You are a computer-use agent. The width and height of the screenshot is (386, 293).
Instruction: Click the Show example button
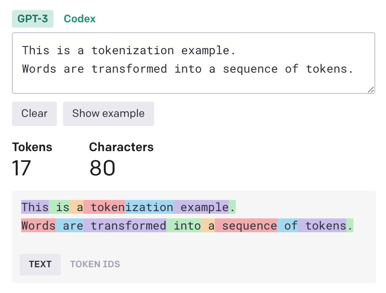(x=108, y=114)
